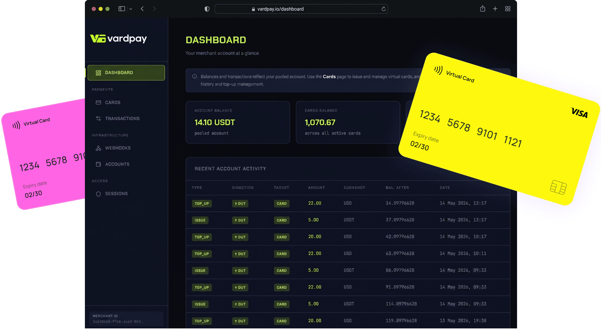Click the privacy shield icon
The image size is (601, 330).
207,9
